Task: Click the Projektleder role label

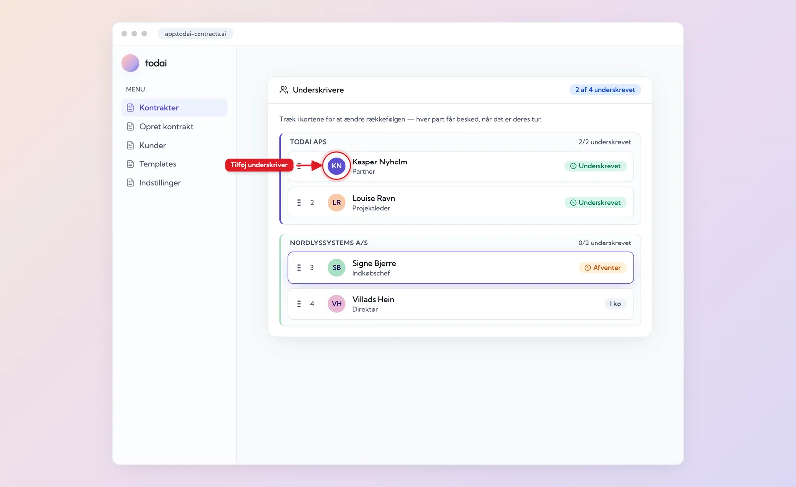Action: (371, 208)
